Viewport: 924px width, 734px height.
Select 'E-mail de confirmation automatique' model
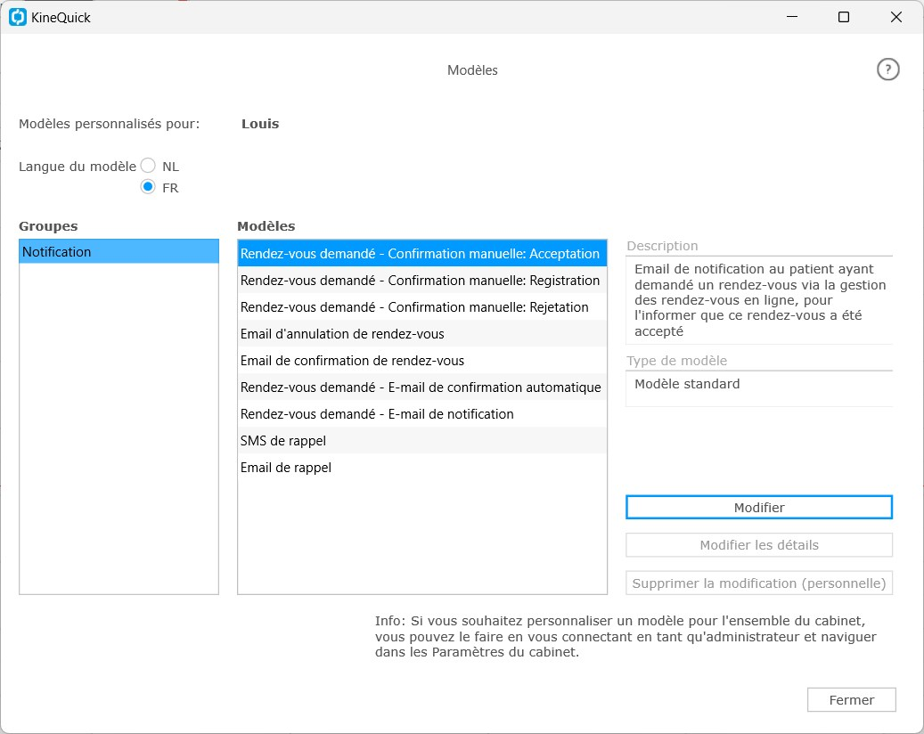(x=422, y=387)
